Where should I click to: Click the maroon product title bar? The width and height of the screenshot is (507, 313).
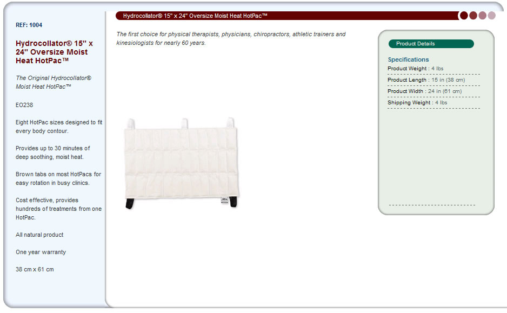[287, 16]
